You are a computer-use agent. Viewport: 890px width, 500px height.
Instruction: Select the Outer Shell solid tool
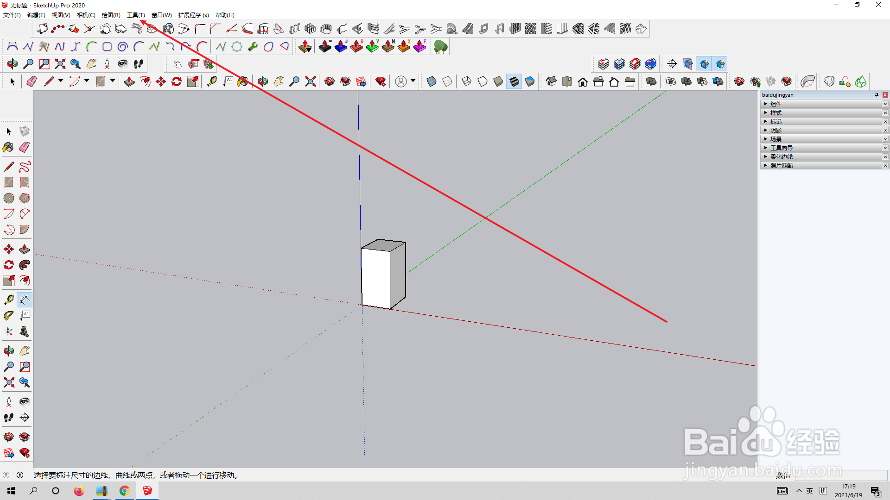(x=651, y=82)
